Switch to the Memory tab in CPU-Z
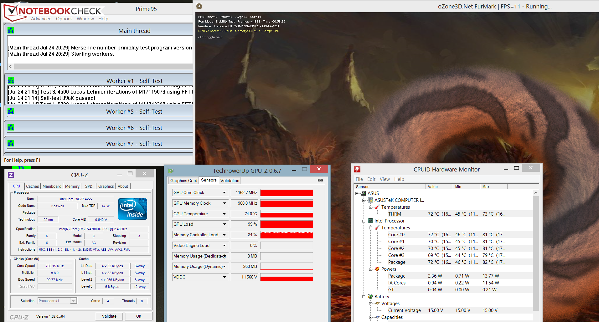Screen dimensions: 599x322 point(72,186)
